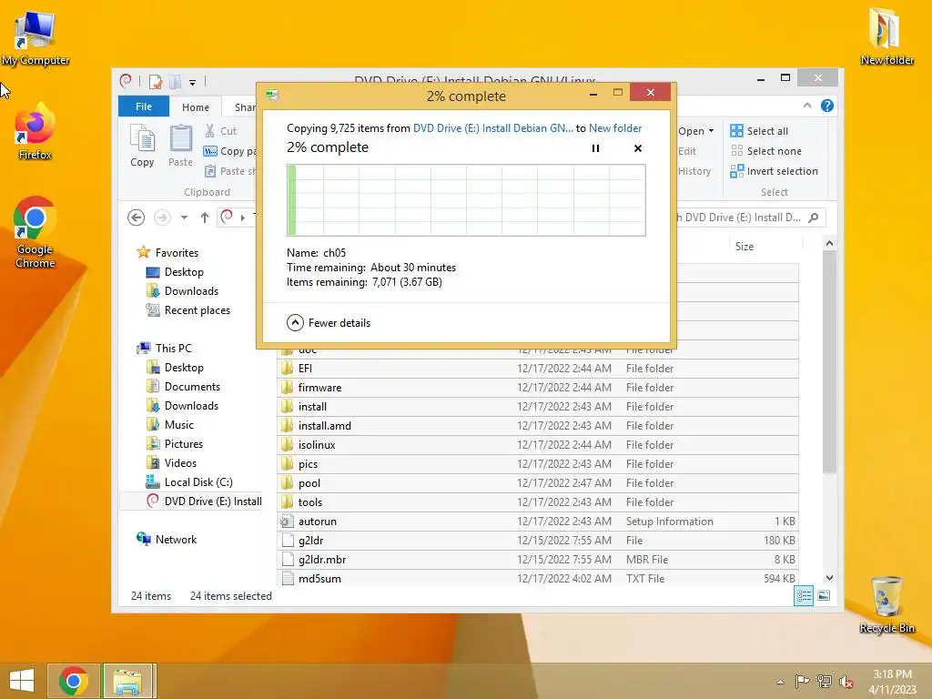The width and height of the screenshot is (932, 699).
Task: Click the Back navigation arrow
Action: click(137, 218)
